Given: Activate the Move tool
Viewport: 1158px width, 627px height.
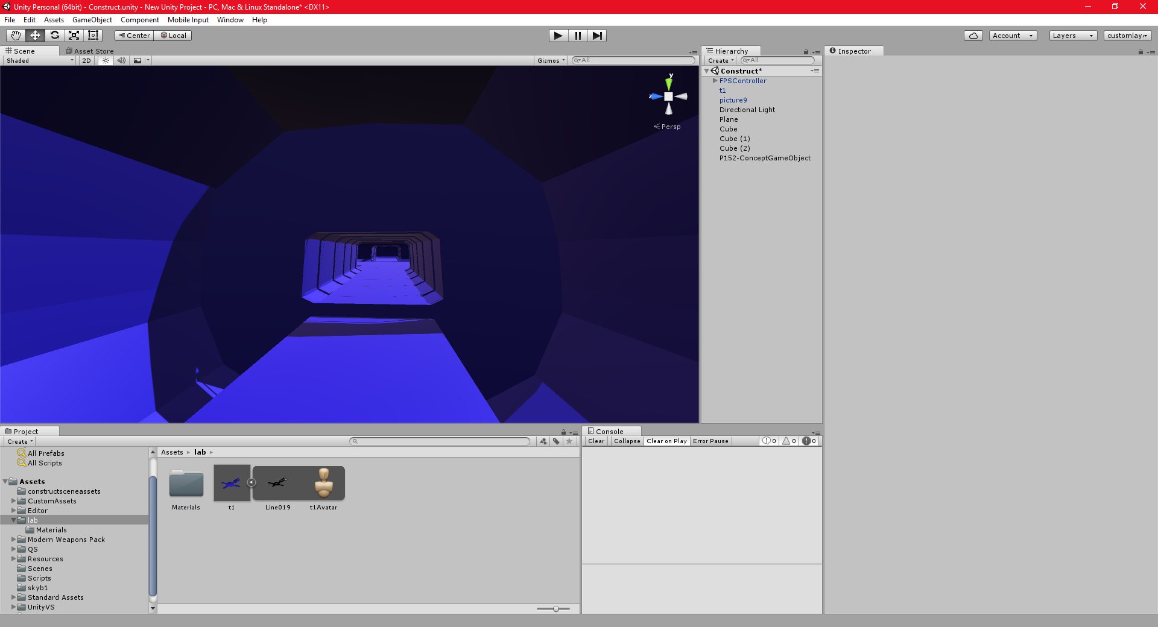Looking at the screenshot, I should pos(35,36).
